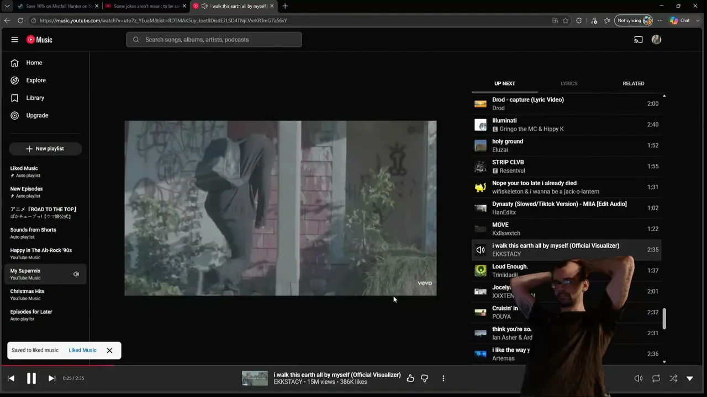This screenshot has width=707, height=397.
Task: Open the New Episodes playlist
Action: [45, 192]
